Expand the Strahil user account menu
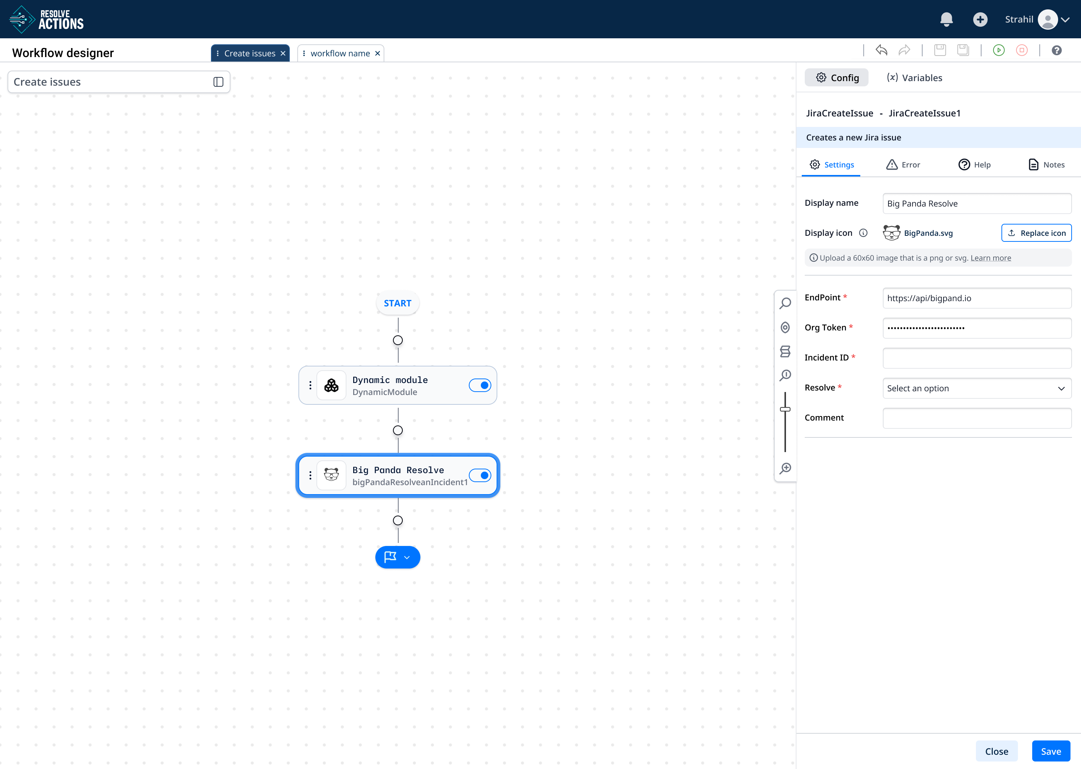 pyautogui.click(x=1065, y=20)
